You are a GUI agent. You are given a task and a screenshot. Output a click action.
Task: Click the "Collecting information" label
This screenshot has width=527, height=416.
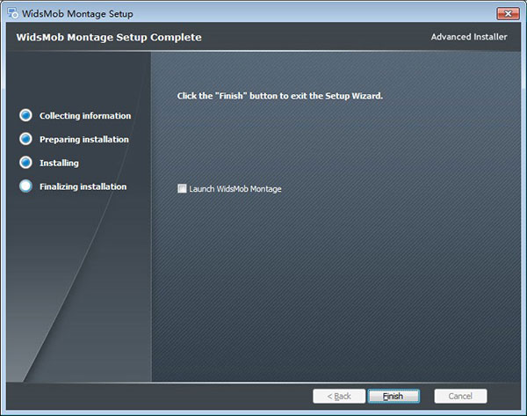(85, 116)
